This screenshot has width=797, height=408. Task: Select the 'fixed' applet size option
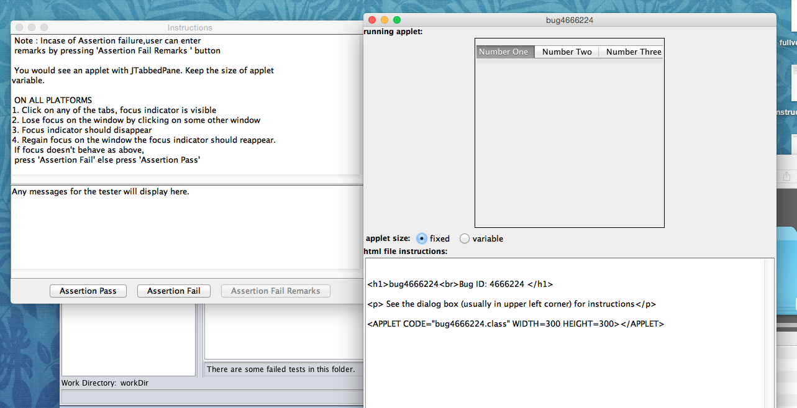click(x=422, y=238)
